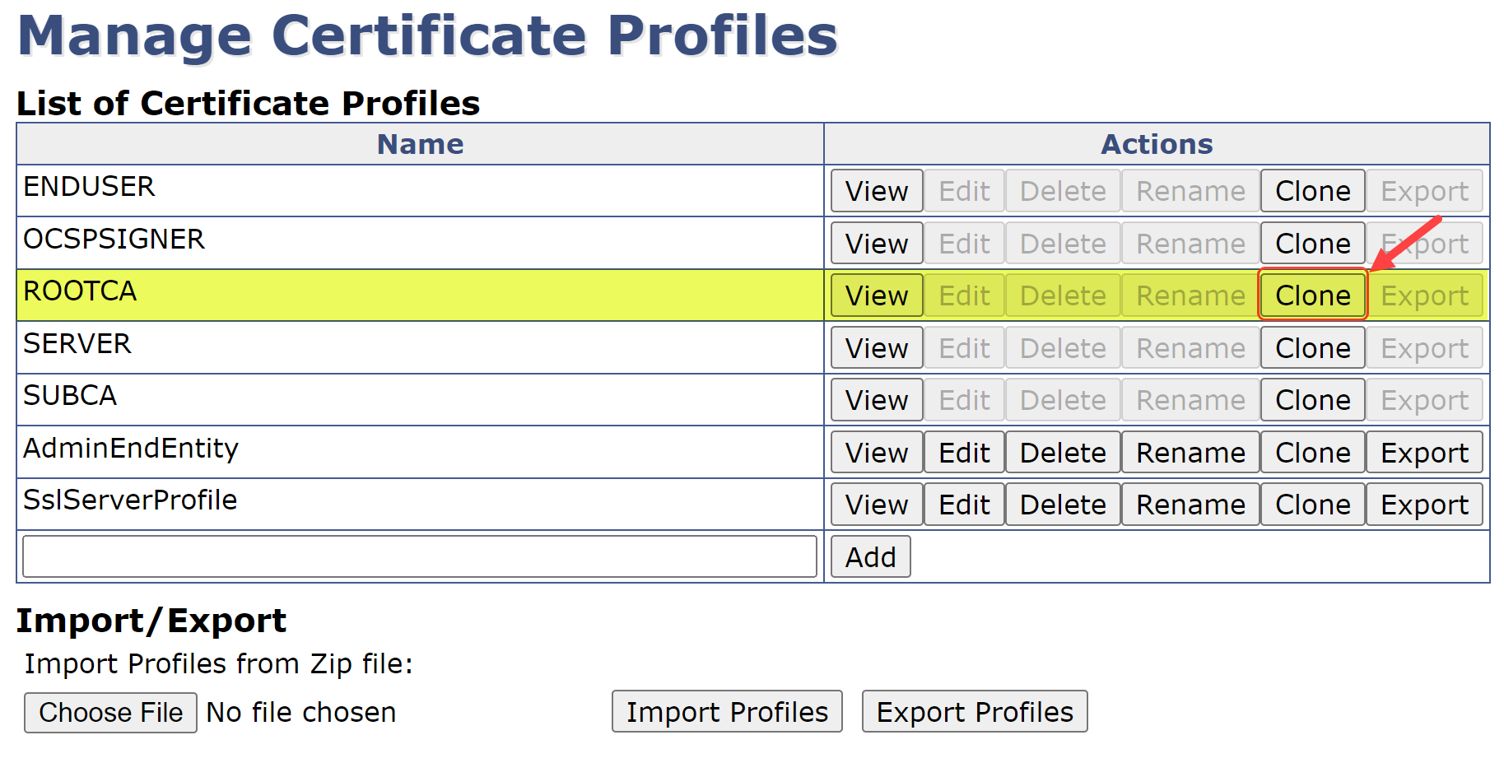Edit the AdminEndEntity profile
The height and width of the screenshot is (763, 1504).
964,453
